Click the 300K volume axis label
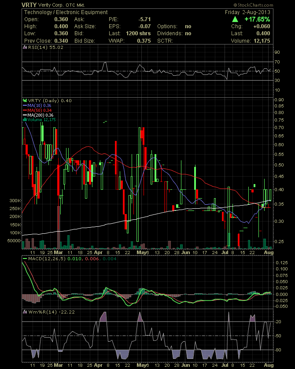The height and width of the screenshot is (369, 295). [15, 200]
